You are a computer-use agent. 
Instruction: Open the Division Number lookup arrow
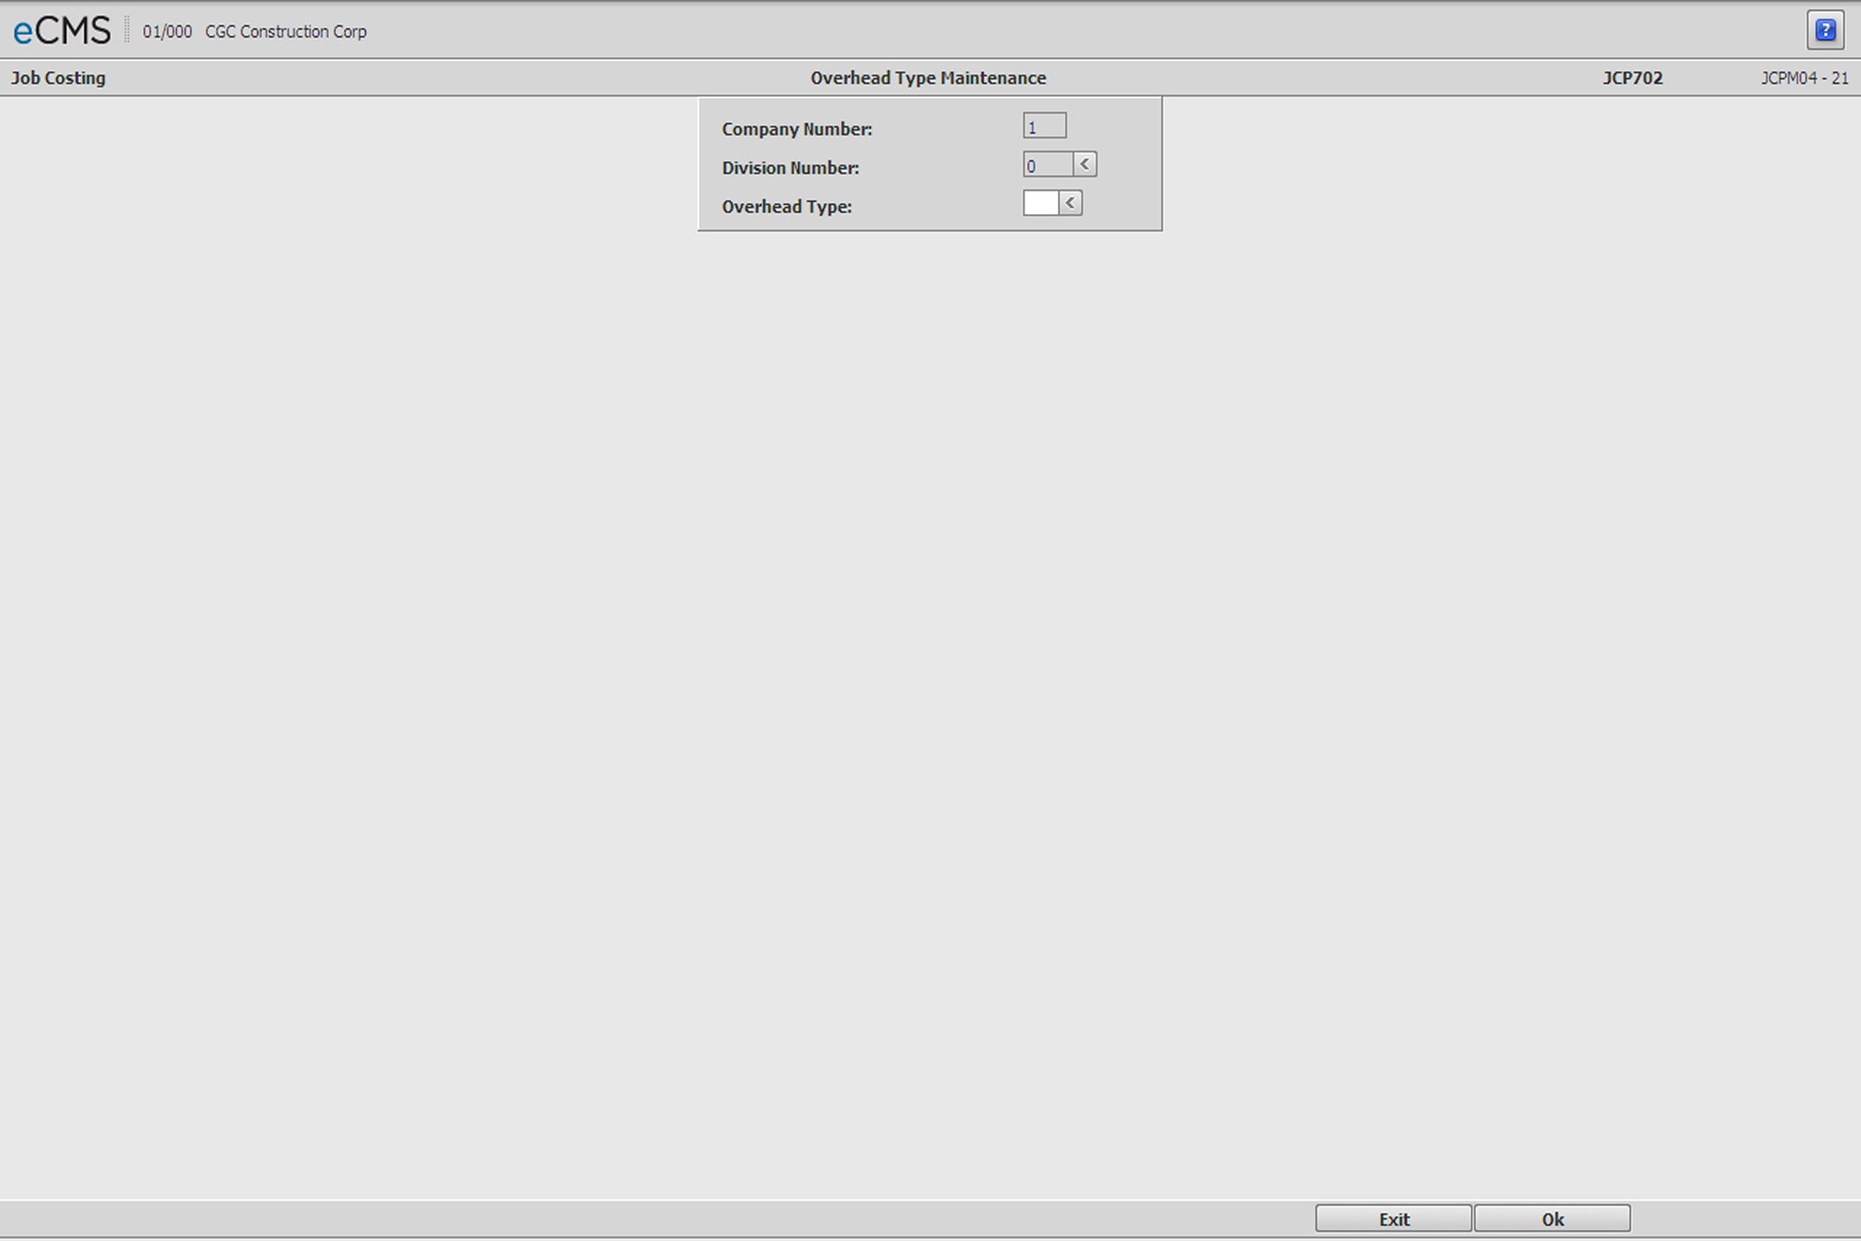[x=1084, y=165]
